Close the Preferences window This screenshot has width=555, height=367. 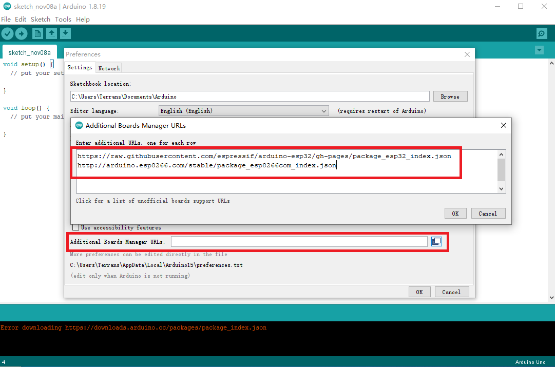coord(467,54)
